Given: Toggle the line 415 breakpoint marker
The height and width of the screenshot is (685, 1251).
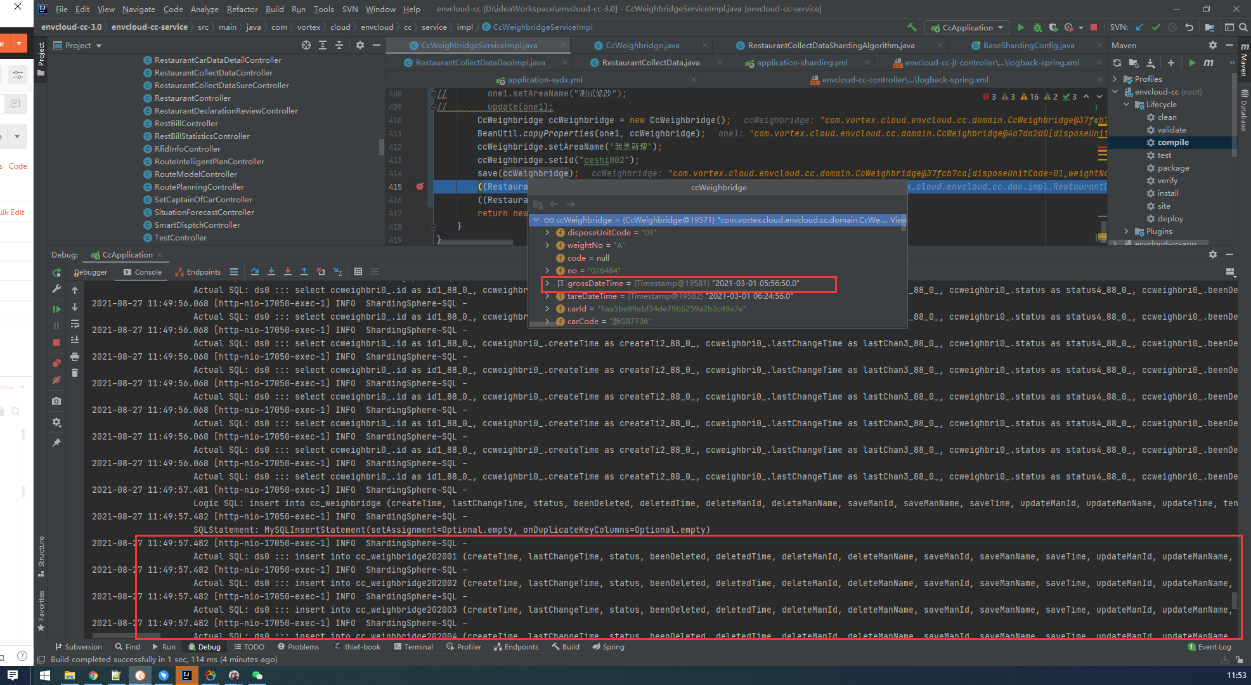Looking at the screenshot, I should click(x=420, y=186).
